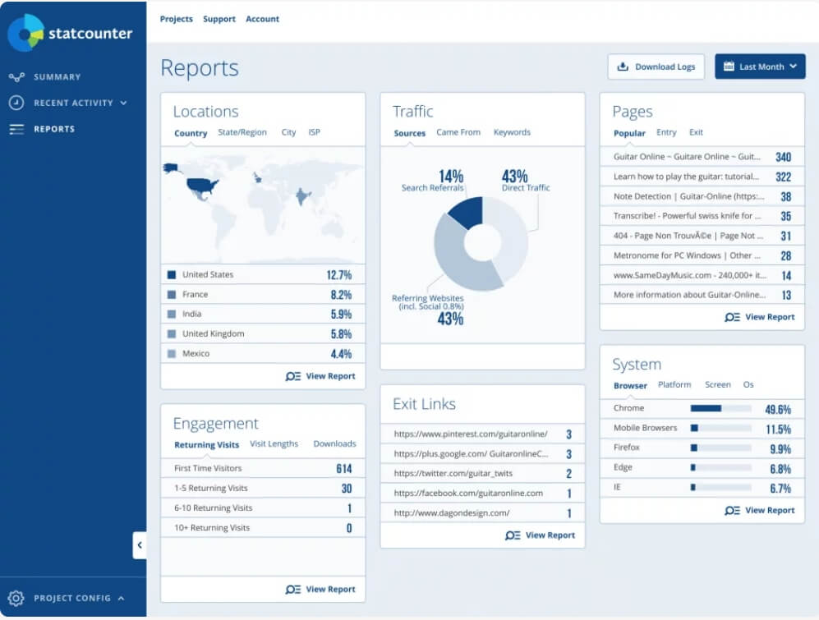Viewport: 819px width, 620px height.
Task: Click the Reports list icon in sidebar
Action: click(x=16, y=129)
